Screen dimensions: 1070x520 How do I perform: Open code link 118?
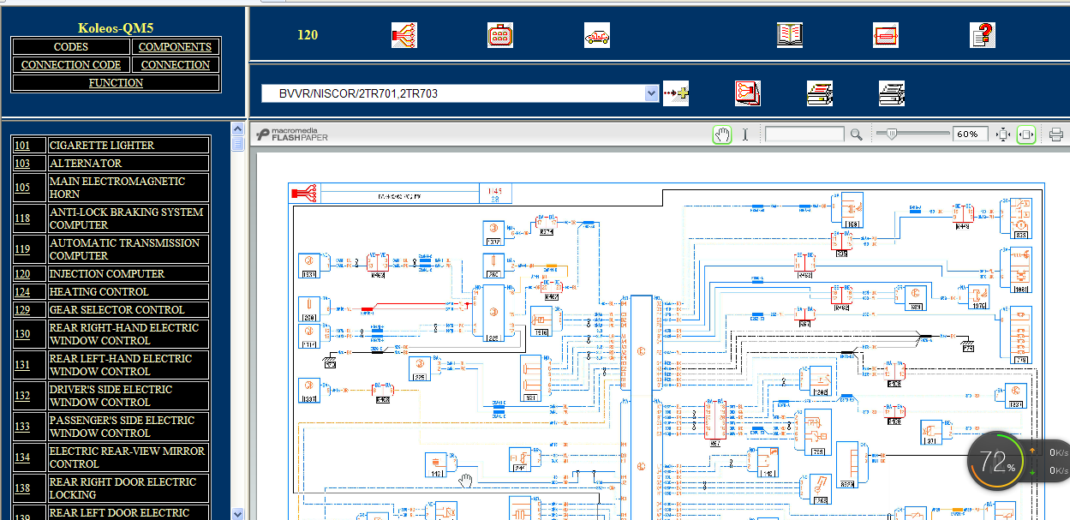tap(22, 218)
